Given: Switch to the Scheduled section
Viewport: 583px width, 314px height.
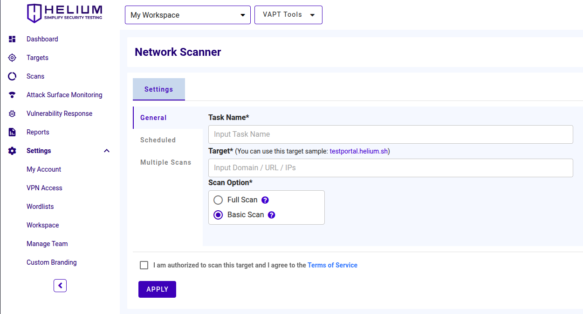Looking at the screenshot, I should [x=158, y=140].
